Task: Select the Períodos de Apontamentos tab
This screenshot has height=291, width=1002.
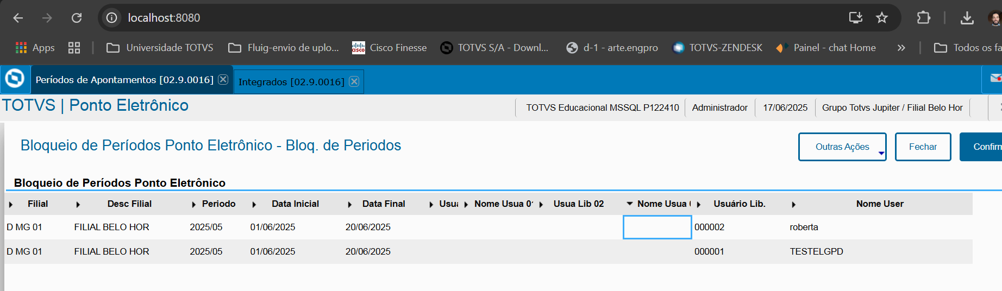Action: click(124, 80)
